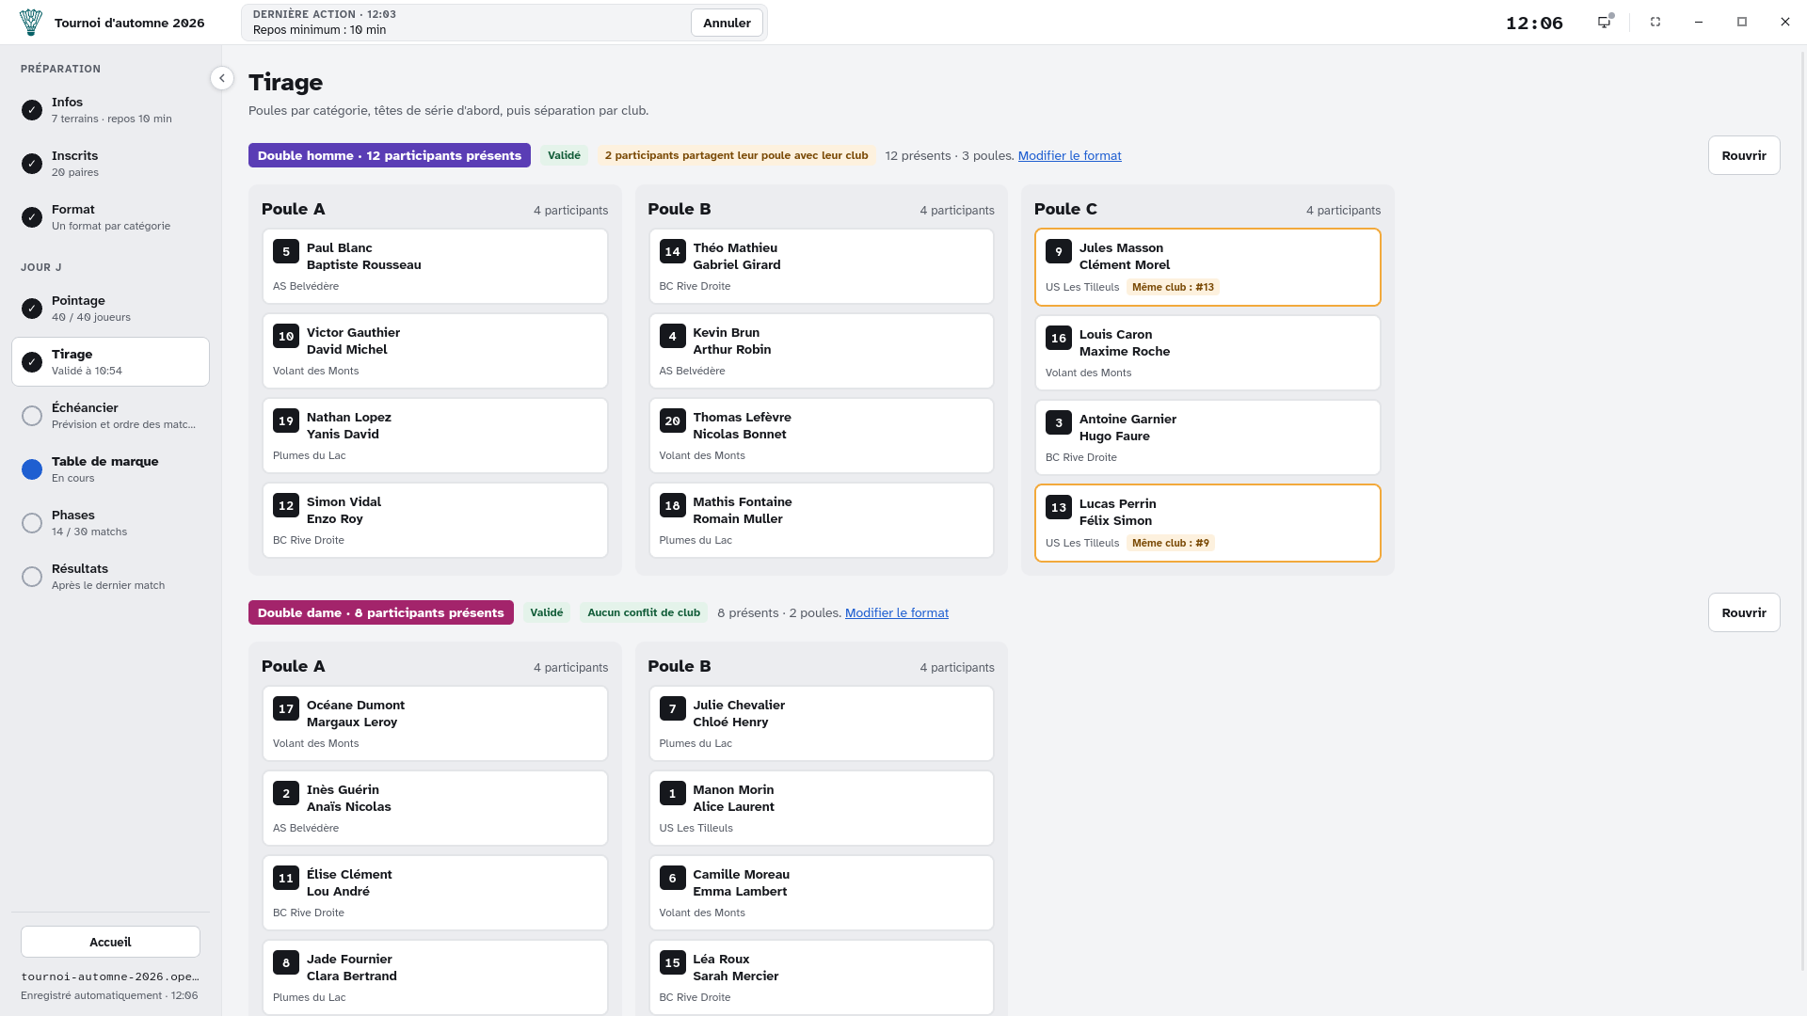Click the Infos step checkmark icon

pyautogui.click(x=32, y=110)
